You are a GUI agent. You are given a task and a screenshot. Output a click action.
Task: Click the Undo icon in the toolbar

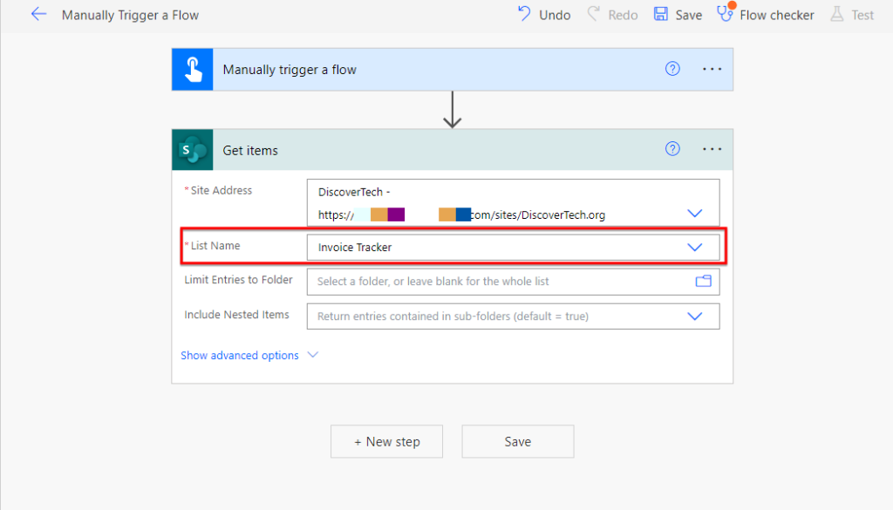[524, 14]
